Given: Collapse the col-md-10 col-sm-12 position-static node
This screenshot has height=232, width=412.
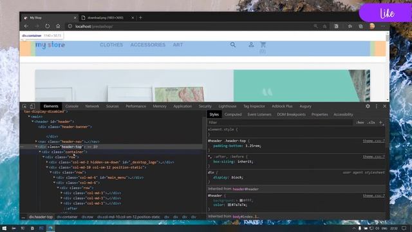Looking at the screenshot, I should point(47,168).
